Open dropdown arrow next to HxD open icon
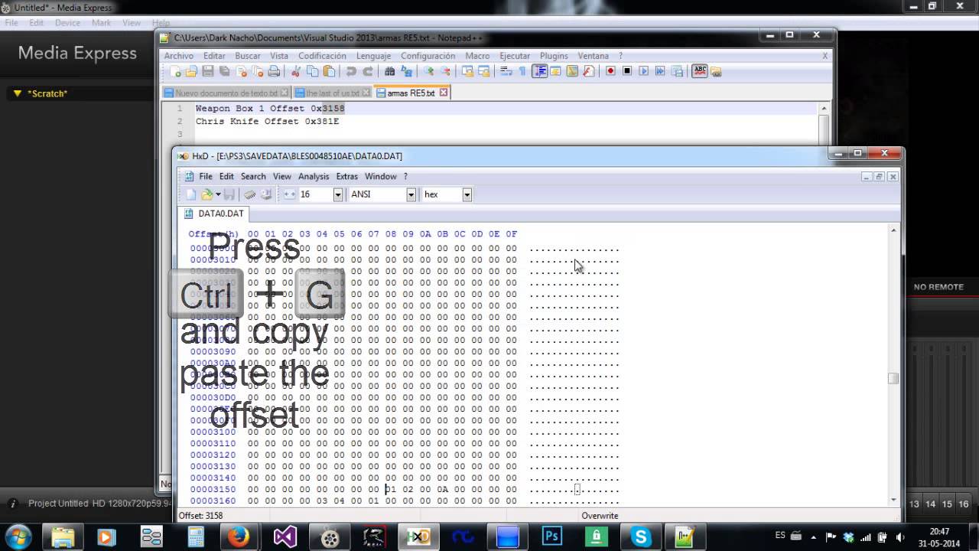This screenshot has width=979, height=551. (218, 194)
